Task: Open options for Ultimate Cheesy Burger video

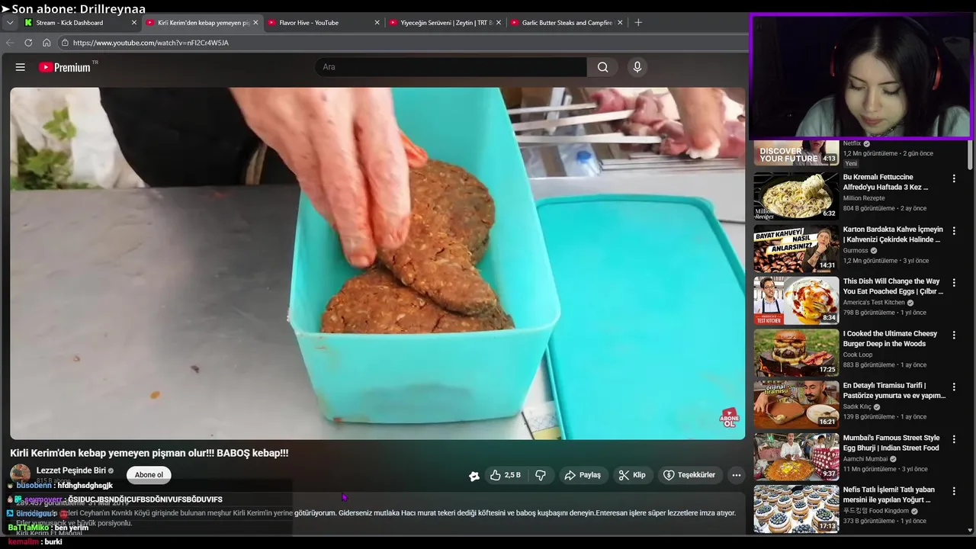Action: click(954, 335)
